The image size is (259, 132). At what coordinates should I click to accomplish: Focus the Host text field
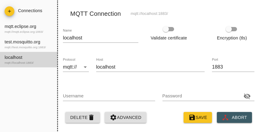150,67
